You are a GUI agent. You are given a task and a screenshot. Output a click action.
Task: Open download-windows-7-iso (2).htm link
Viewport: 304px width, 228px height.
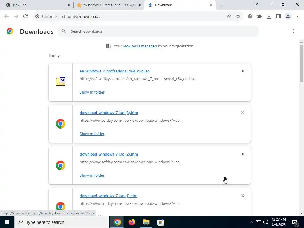click(x=109, y=154)
